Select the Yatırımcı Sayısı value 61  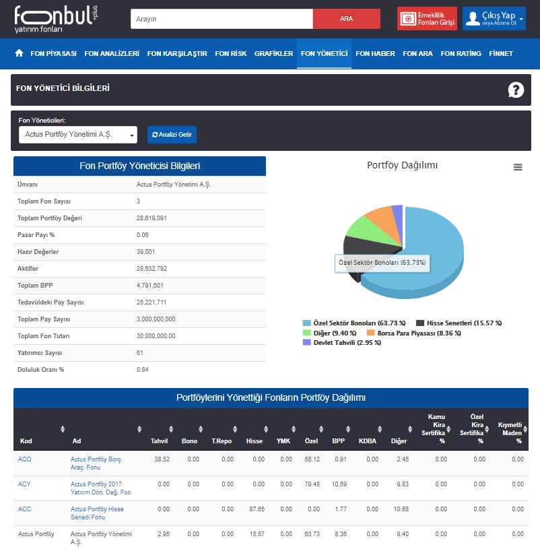[139, 352]
